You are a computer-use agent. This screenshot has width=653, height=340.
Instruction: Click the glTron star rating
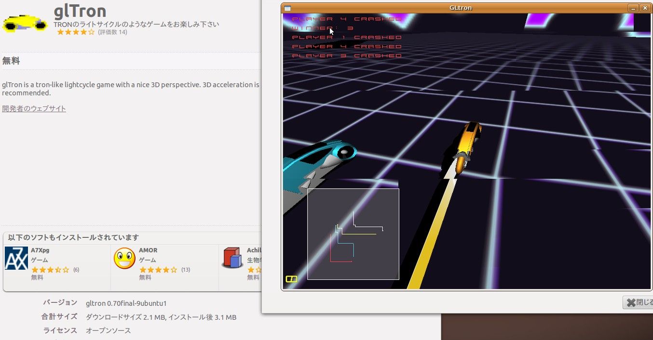pos(76,32)
